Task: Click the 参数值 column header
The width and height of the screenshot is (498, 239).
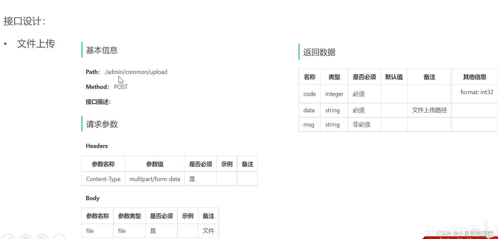Action: tap(155, 164)
